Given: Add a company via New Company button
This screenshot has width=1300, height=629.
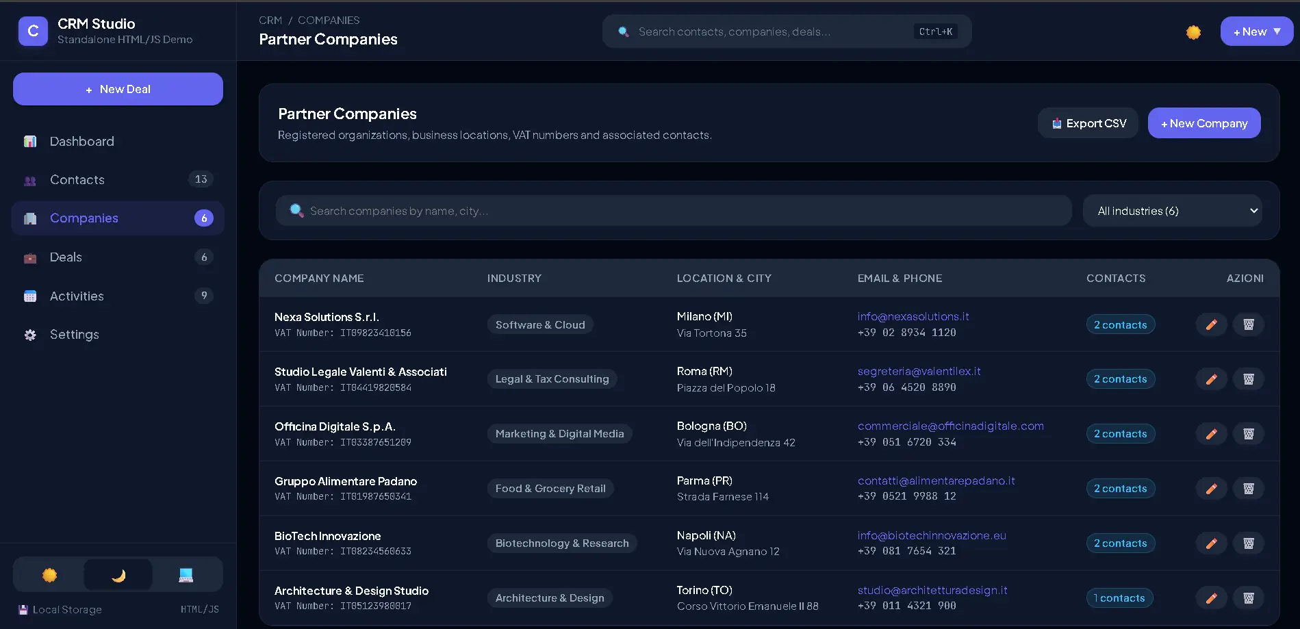Looking at the screenshot, I should point(1204,123).
